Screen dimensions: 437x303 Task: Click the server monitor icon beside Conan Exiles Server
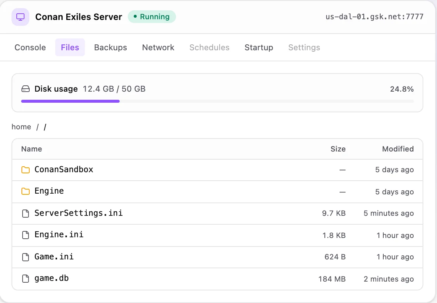click(20, 17)
